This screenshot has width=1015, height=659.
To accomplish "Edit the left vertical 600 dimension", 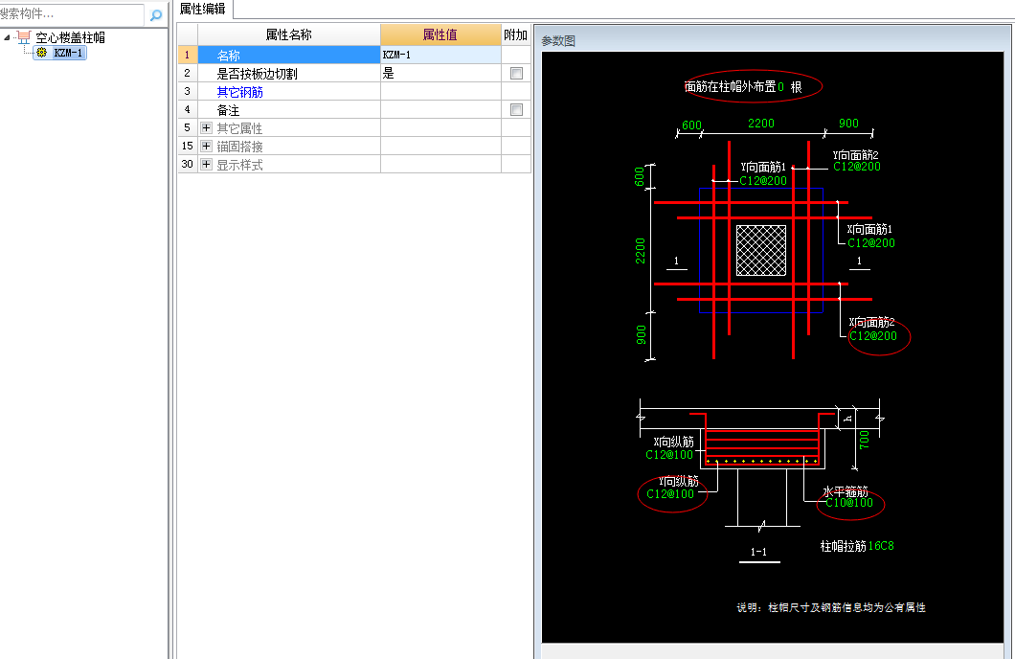I will (x=640, y=177).
